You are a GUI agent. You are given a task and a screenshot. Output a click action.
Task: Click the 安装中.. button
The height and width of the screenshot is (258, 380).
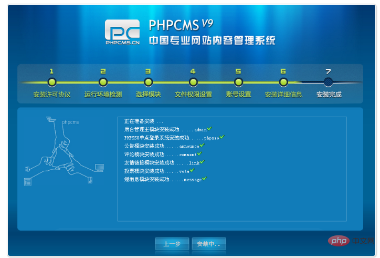[x=209, y=244]
